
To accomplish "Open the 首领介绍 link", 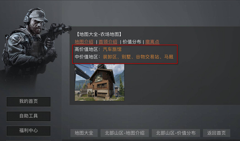I will [x=108, y=42].
